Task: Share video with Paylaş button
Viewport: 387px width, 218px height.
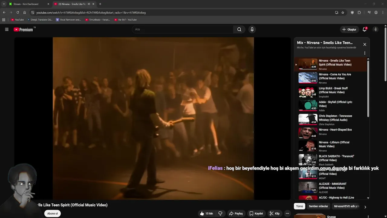Action: [236, 213]
